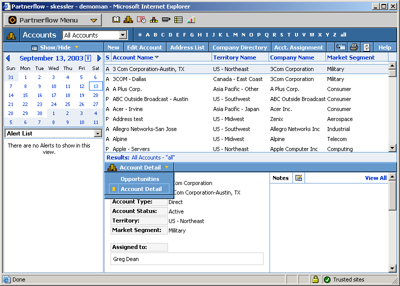400x286 pixels.
Task: Click the printer icon
Action: [x=354, y=47]
